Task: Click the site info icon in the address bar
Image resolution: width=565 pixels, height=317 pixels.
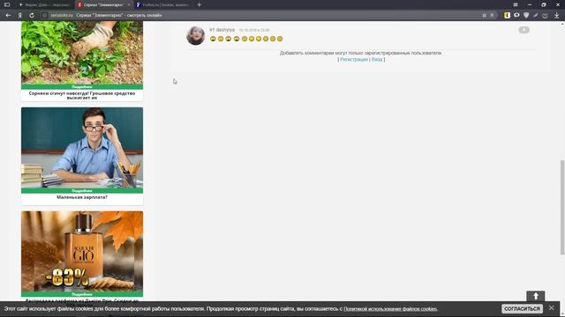Action: click(44, 16)
